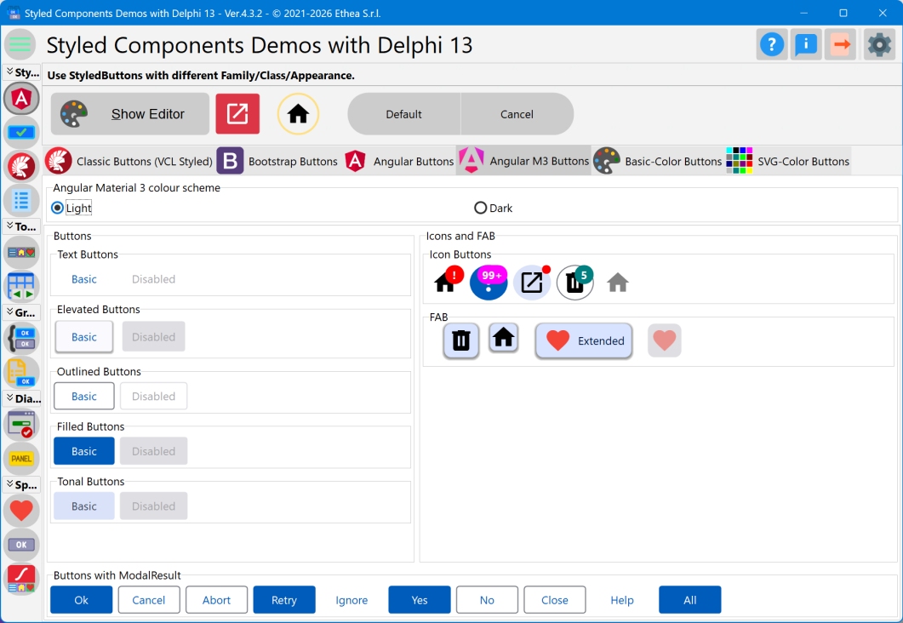
Task: Click the Default pill button
Action: tap(403, 114)
